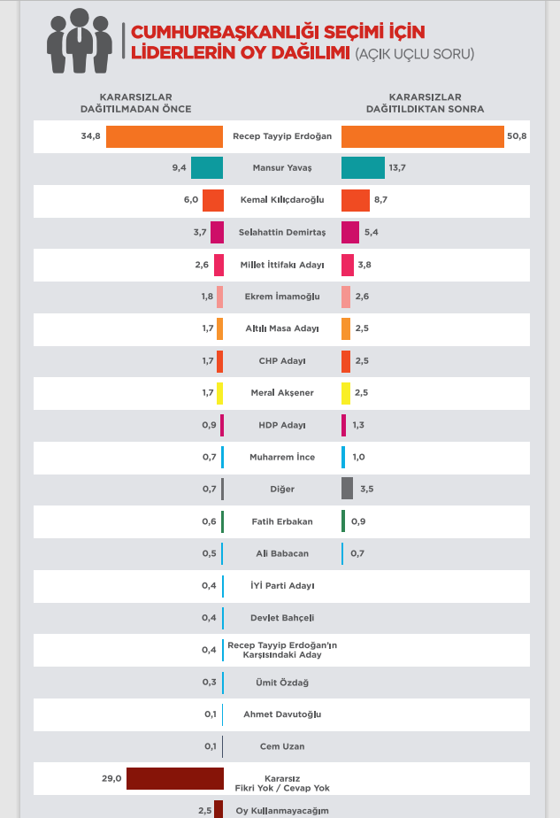Click the yellow Meral Akşener 2,5 bar
560x818 pixels.
click(346, 393)
